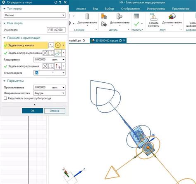This screenshot has height=184, width=196.
Task: Reset the Определить порт dialog
Action: (x=56, y=2)
